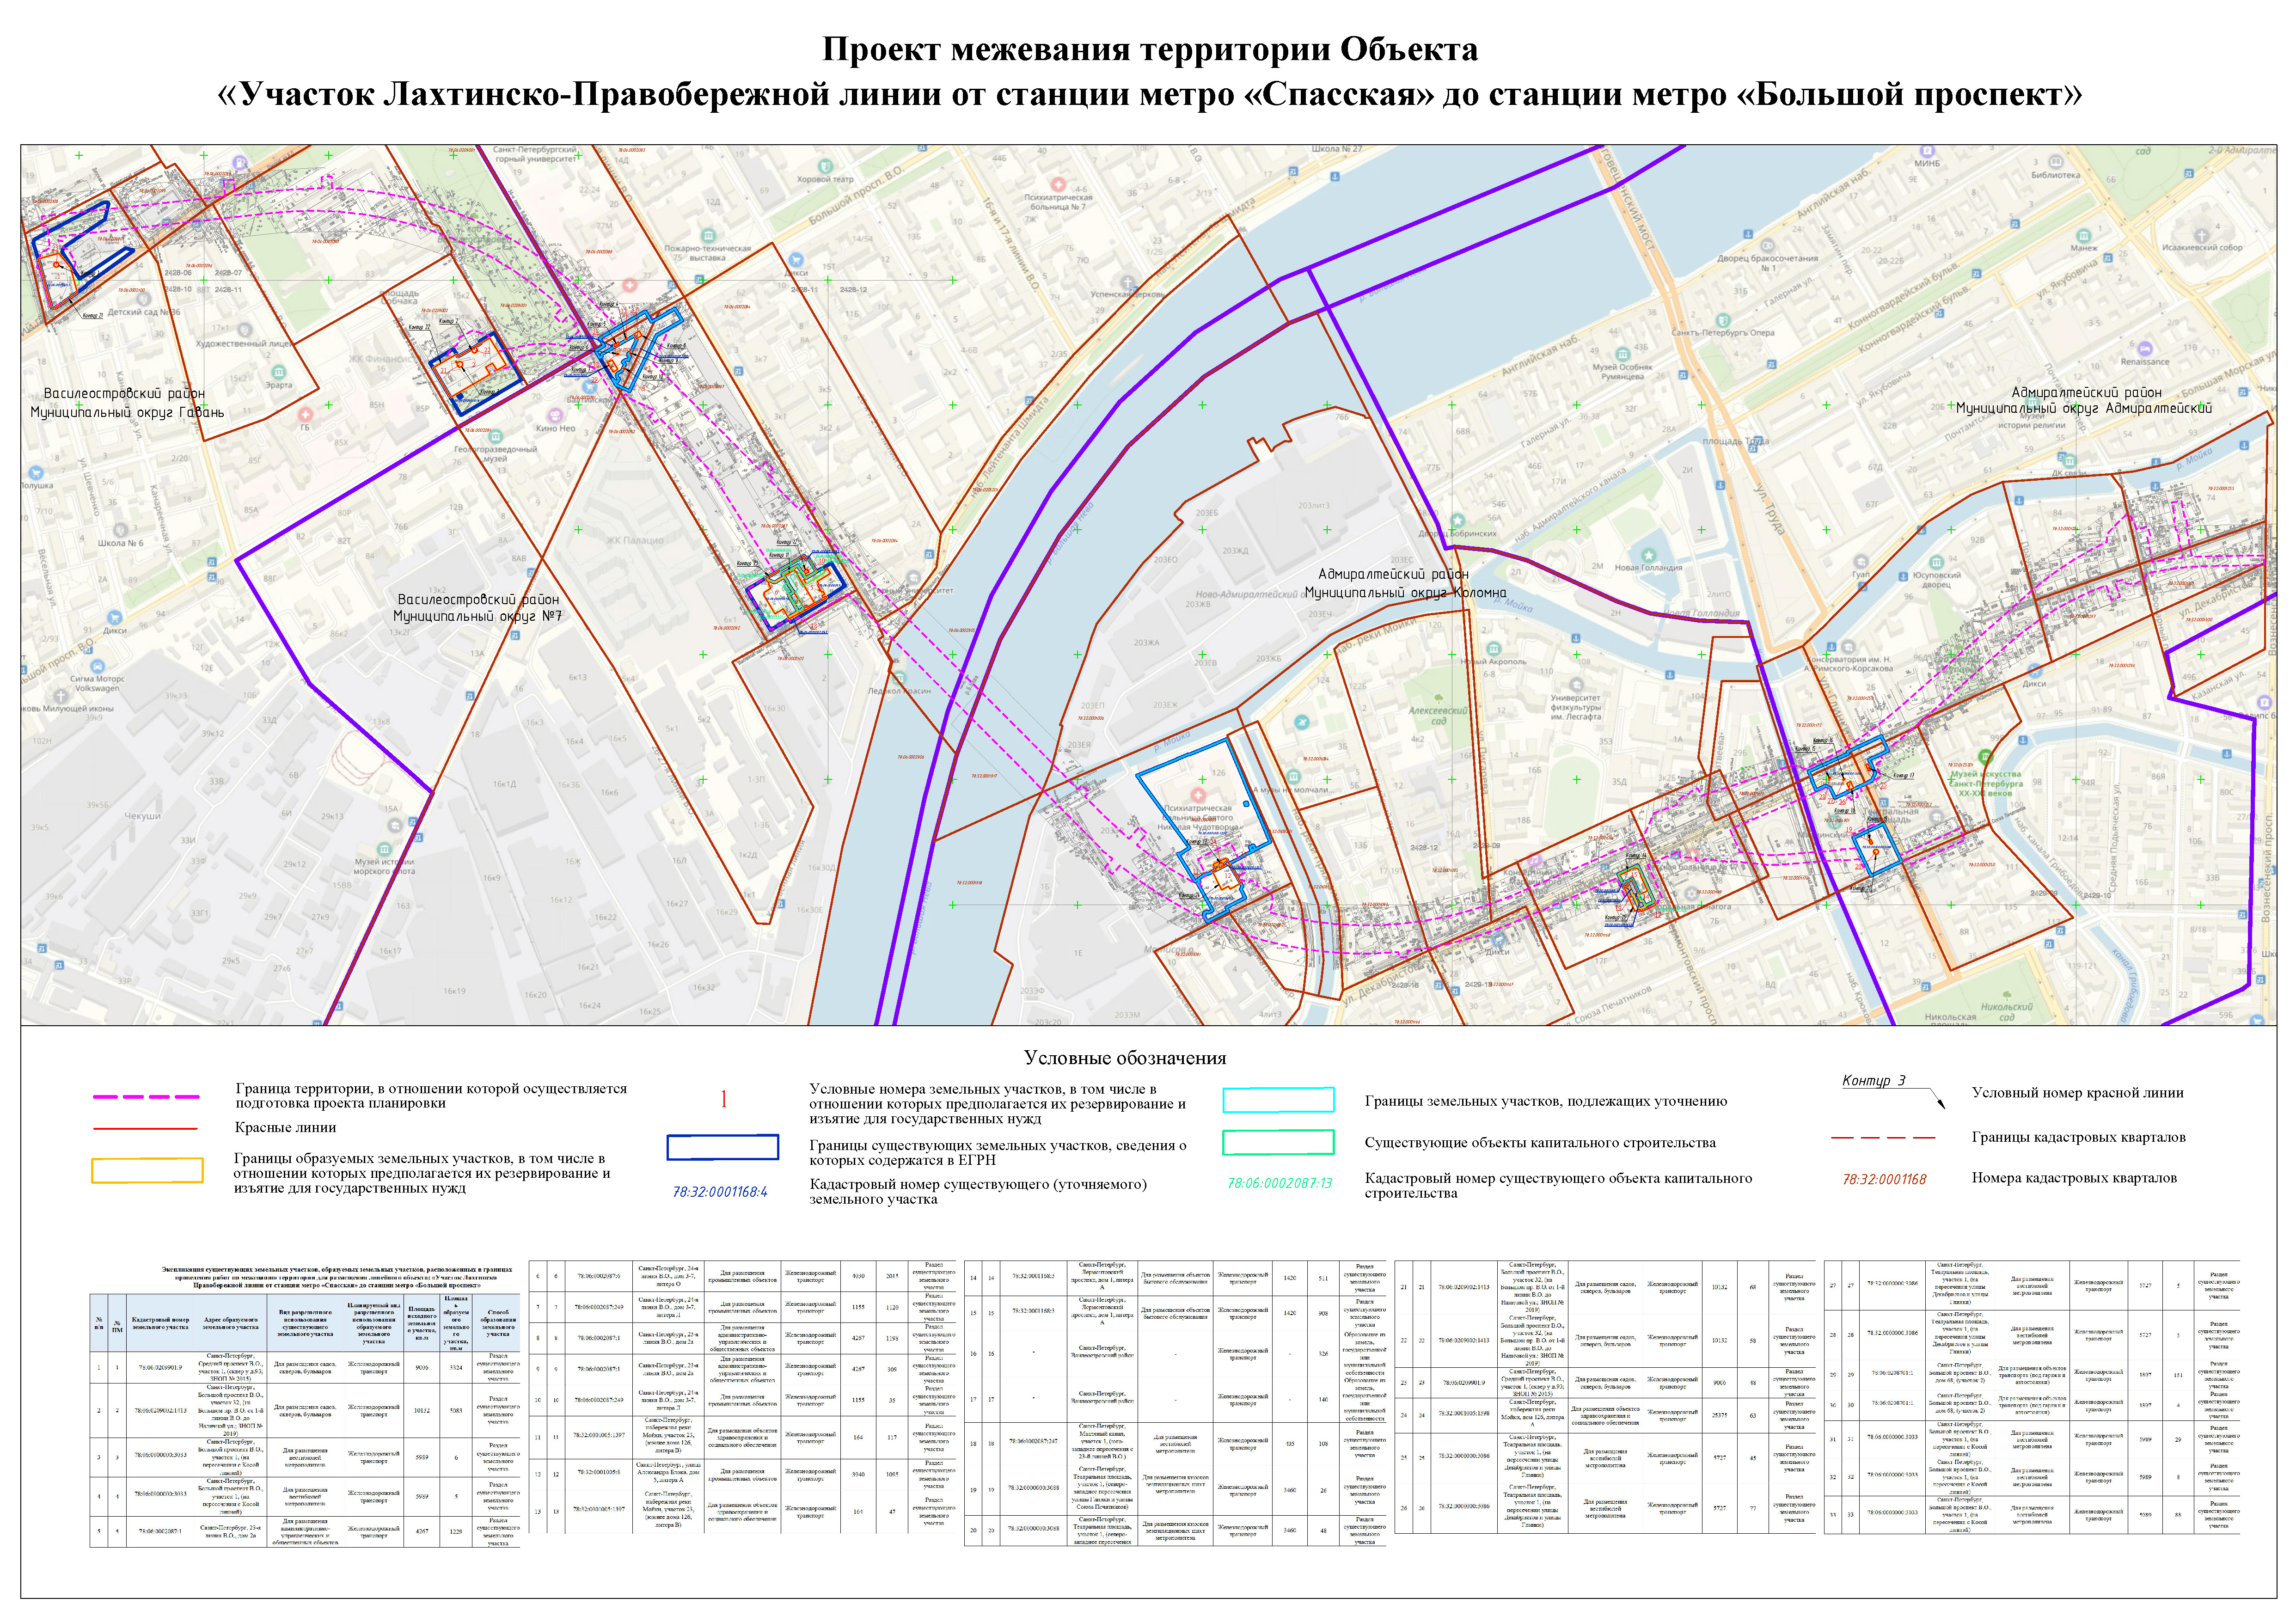Click the Хоровой театр icon

point(826,166)
